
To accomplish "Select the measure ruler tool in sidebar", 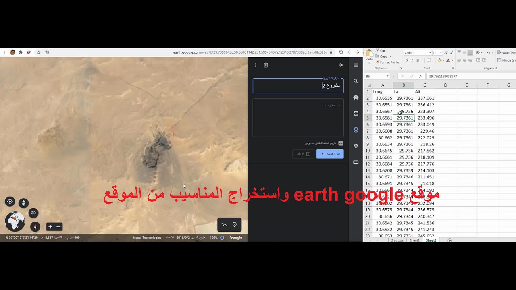I will click(x=356, y=162).
